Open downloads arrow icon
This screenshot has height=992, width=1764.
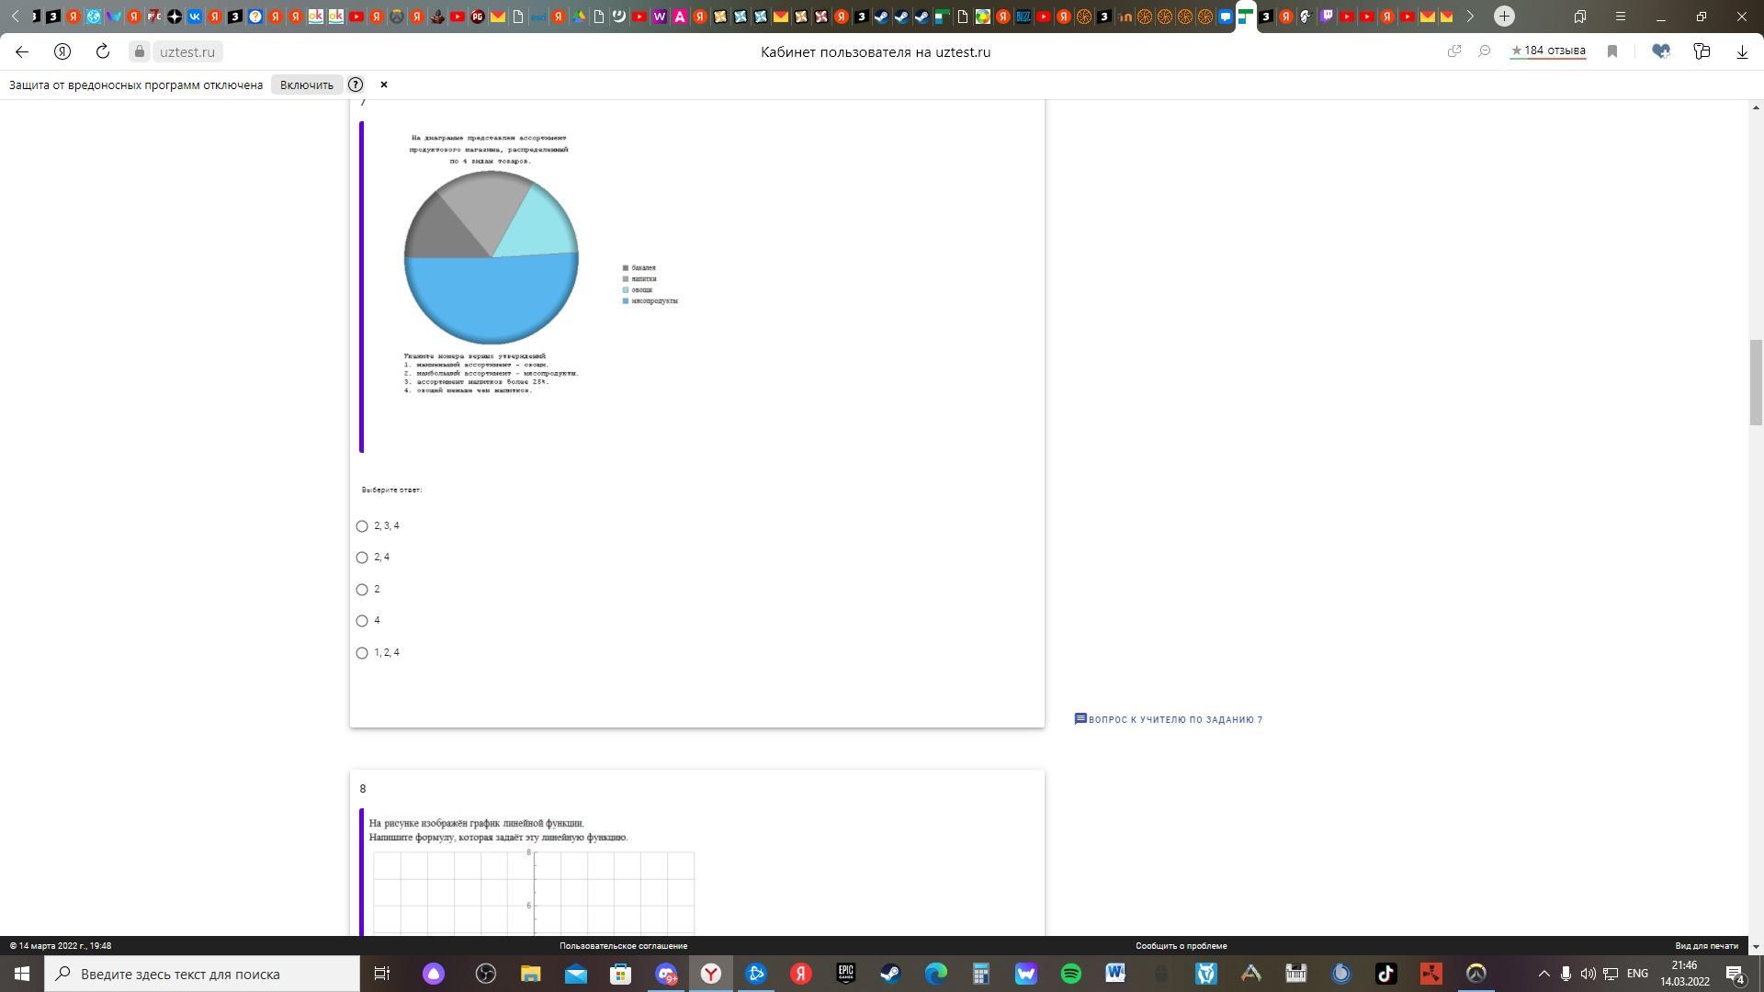coord(1742,51)
